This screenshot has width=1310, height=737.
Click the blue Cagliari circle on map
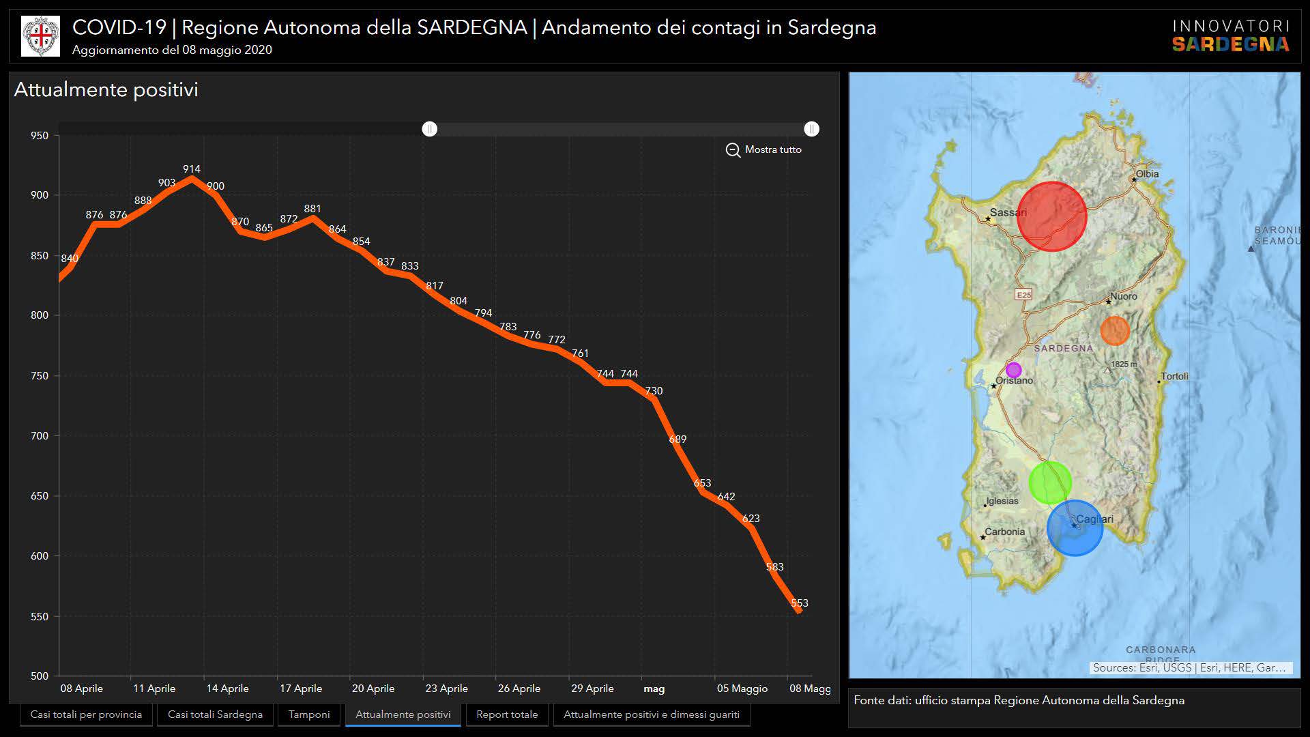(1075, 528)
